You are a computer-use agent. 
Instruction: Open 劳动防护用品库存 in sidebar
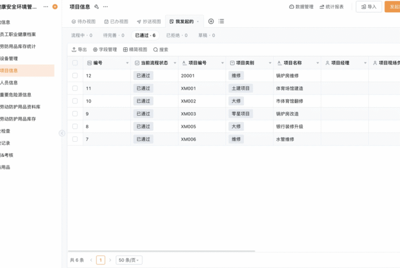18,119
